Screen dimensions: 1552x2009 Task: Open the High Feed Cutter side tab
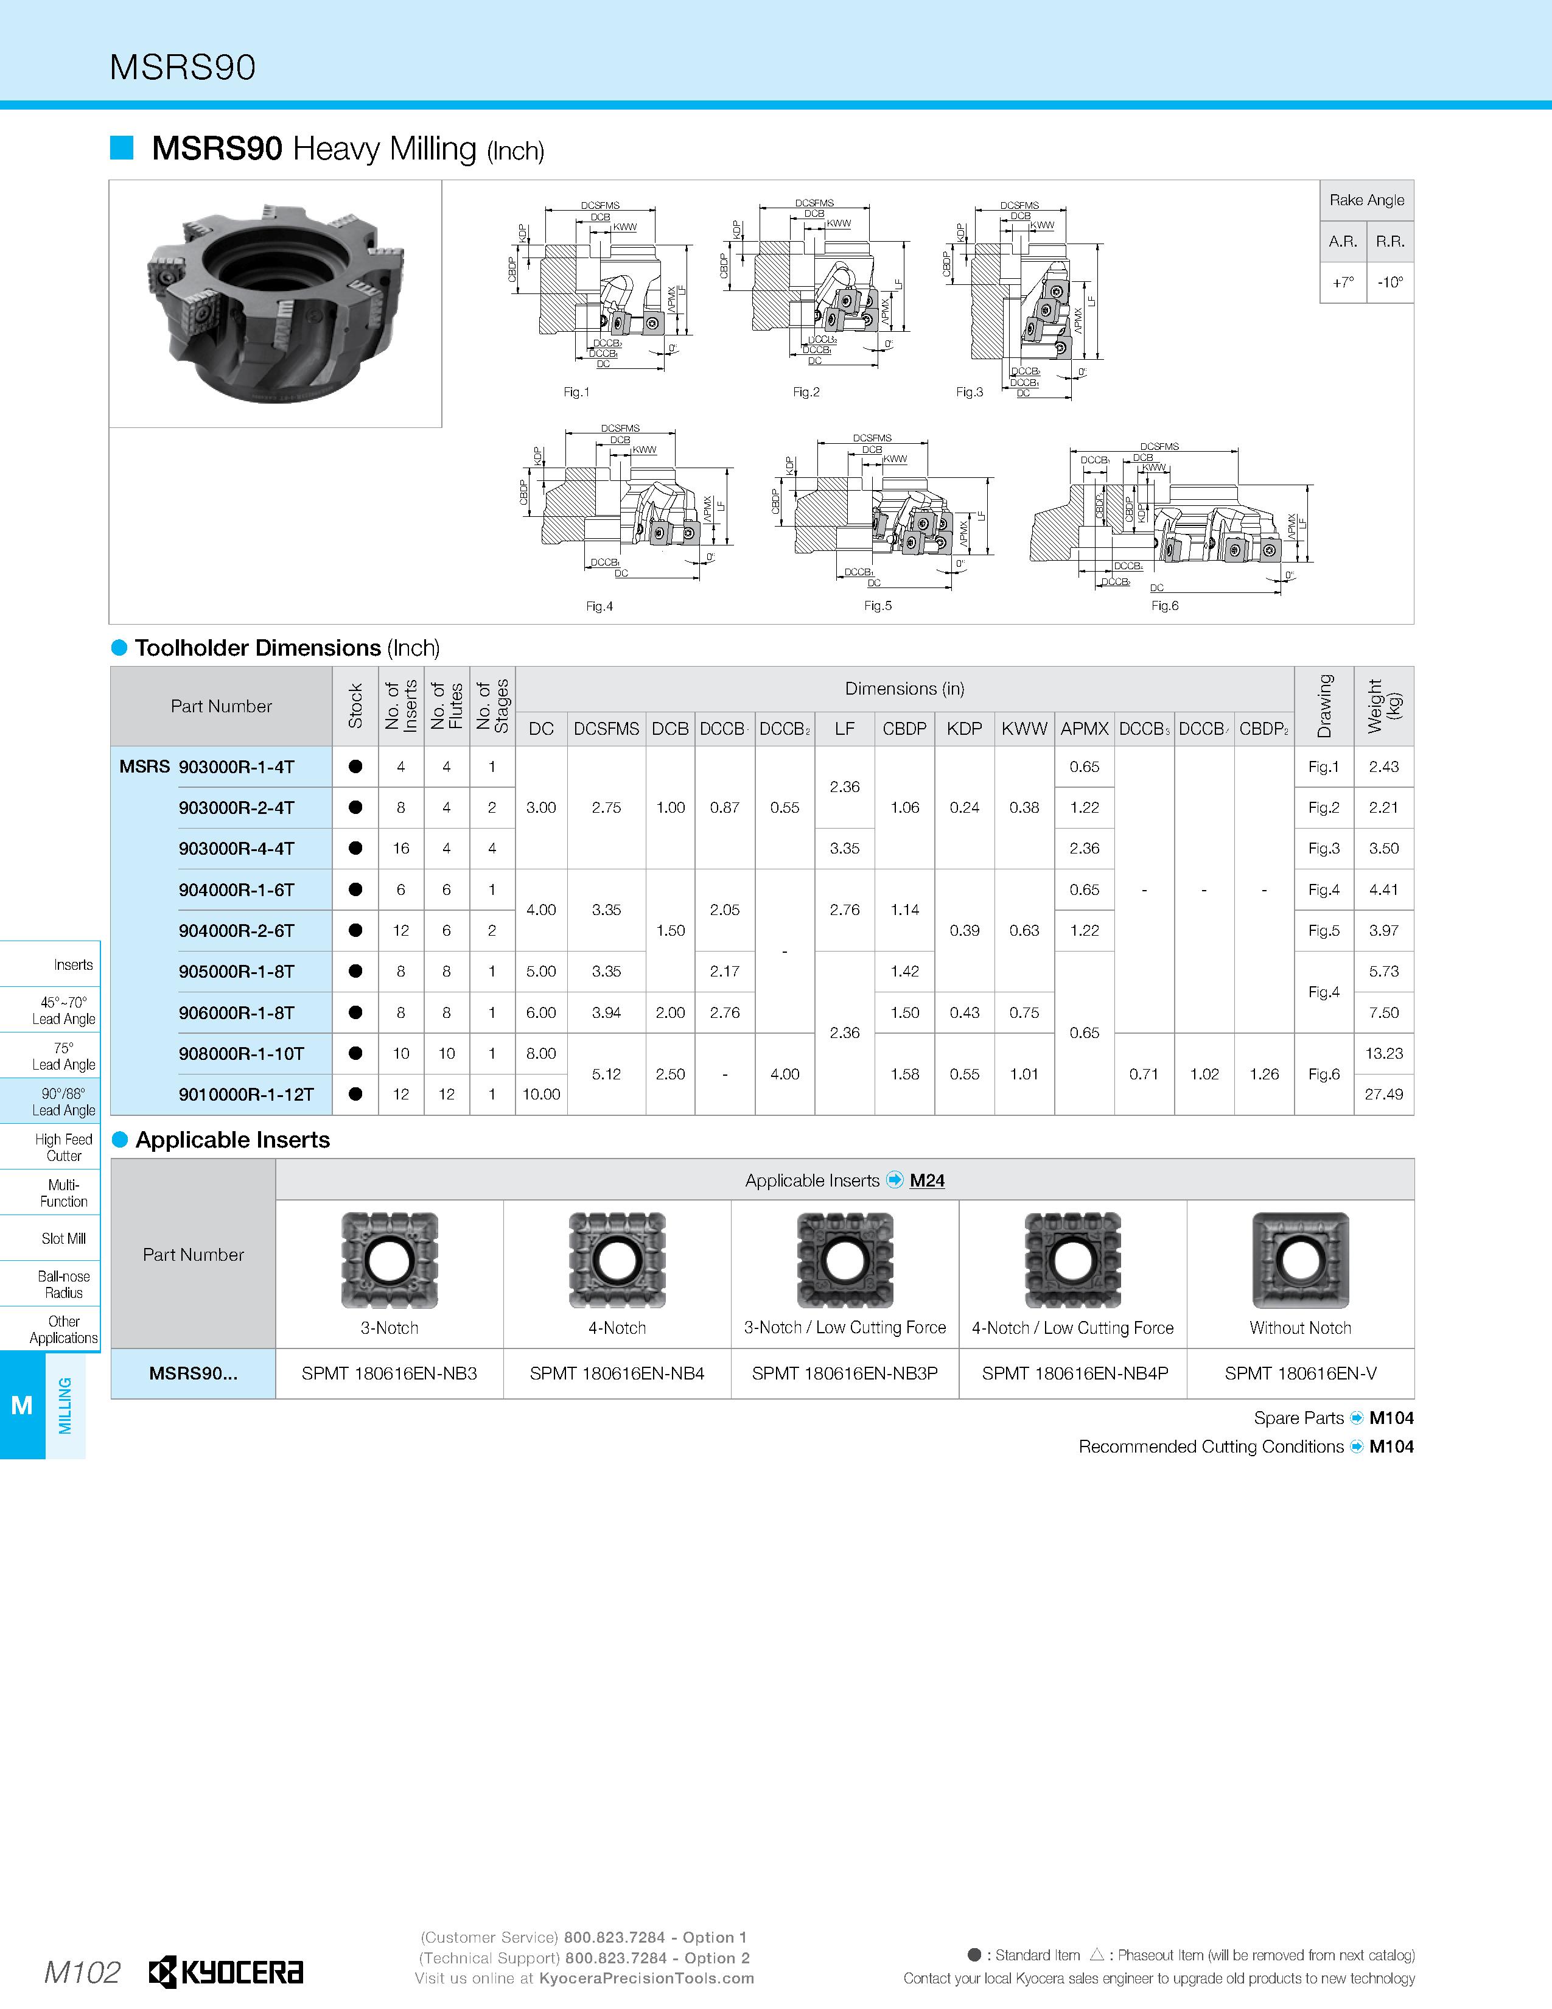(50, 1147)
